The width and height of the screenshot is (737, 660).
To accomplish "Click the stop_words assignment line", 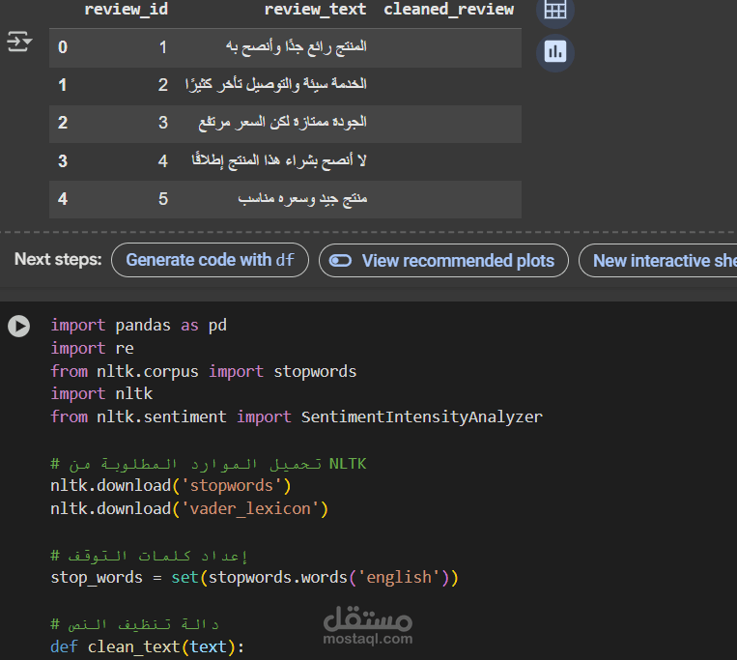I will 254,578.
